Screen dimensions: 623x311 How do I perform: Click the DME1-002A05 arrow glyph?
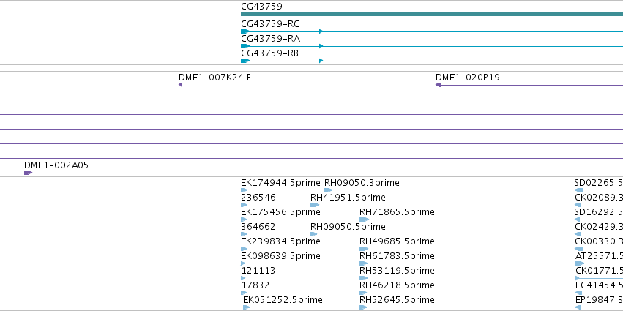click(324, 173)
